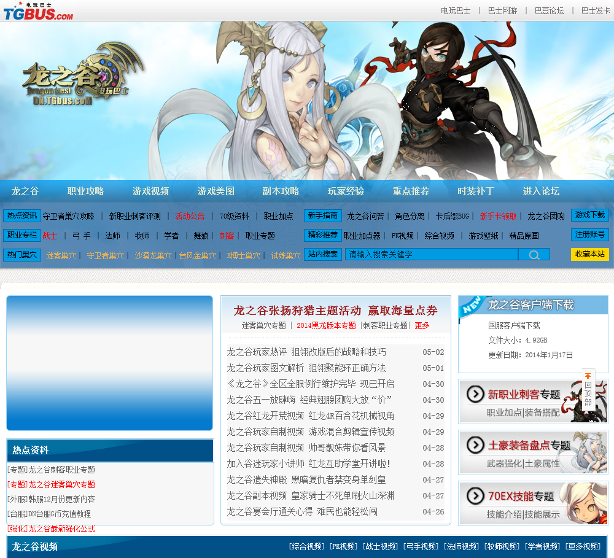Open 巴士网游 in the top bar
This screenshot has height=558, width=614.
pyautogui.click(x=502, y=10)
